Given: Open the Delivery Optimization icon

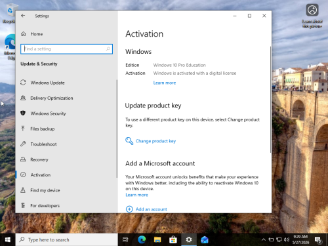Looking at the screenshot, I should pos(23,98).
